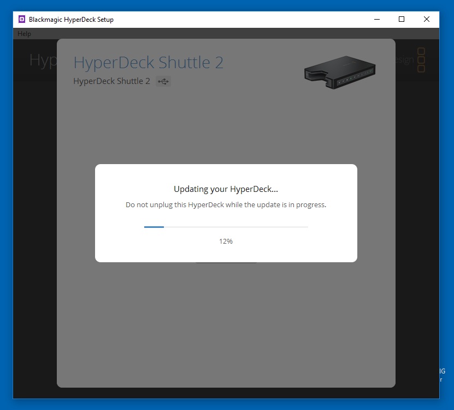Click the USB connection icon
The height and width of the screenshot is (410, 454).
tap(163, 81)
